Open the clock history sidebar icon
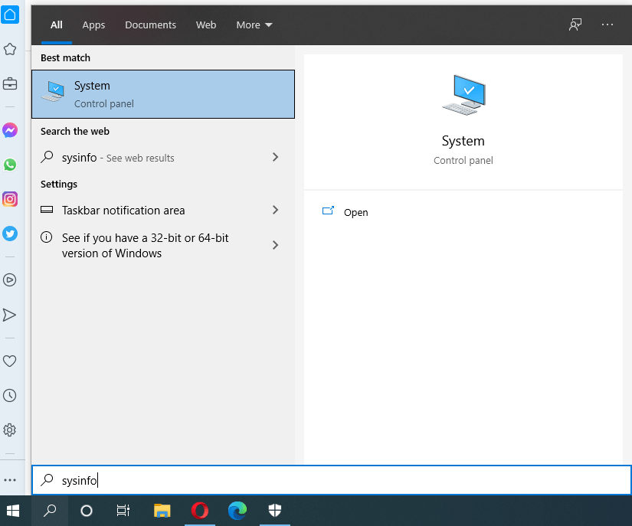This screenshot has height=526, width=632. [x=10, y=395]
